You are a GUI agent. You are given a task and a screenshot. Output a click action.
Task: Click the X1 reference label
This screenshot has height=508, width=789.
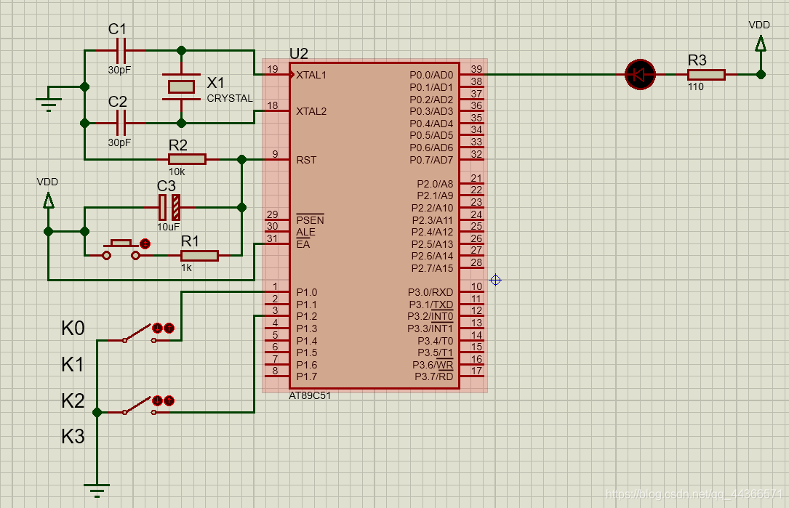(216, 83)
